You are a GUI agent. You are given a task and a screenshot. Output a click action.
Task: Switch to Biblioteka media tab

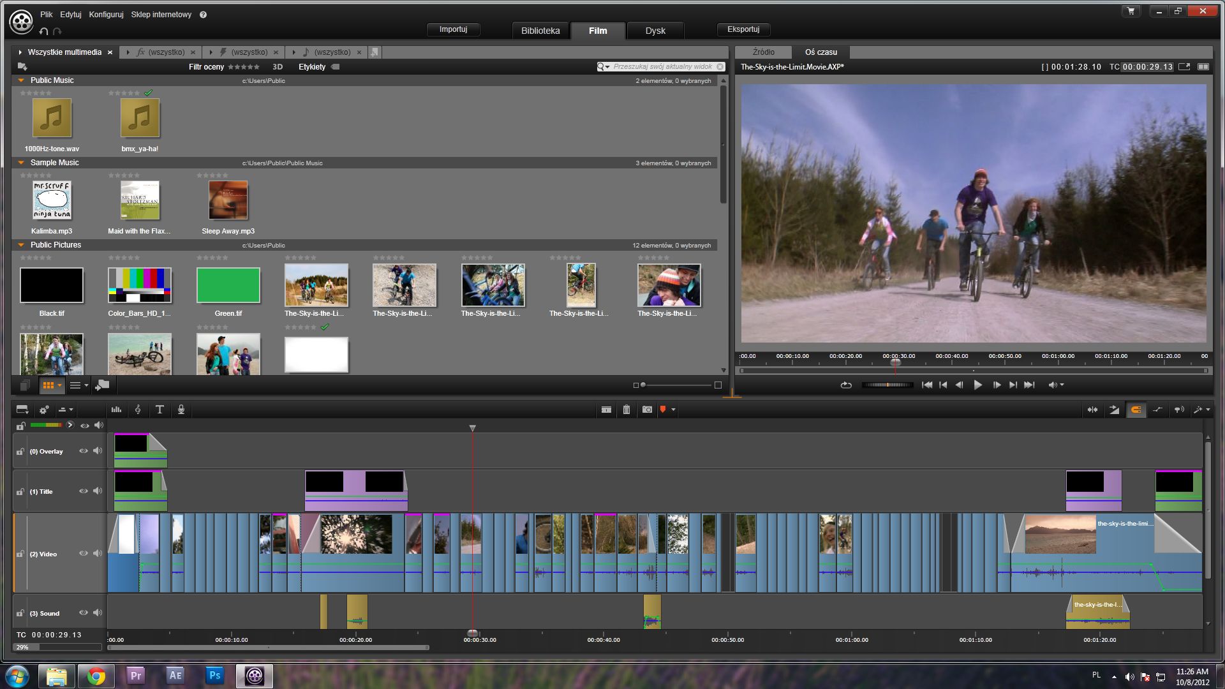point(538,30)
